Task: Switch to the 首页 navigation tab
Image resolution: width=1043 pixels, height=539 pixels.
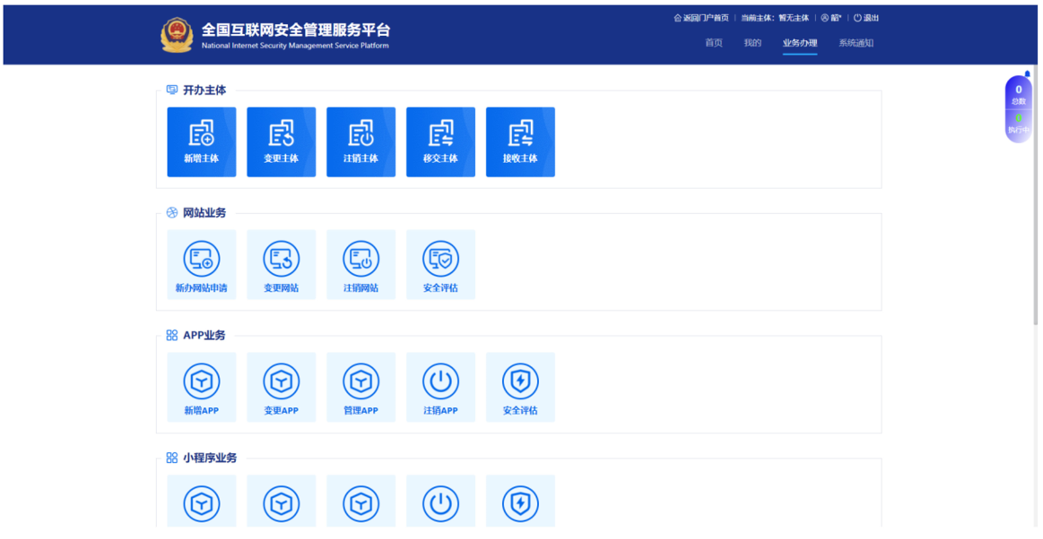Action: click(x=714, y=43)
